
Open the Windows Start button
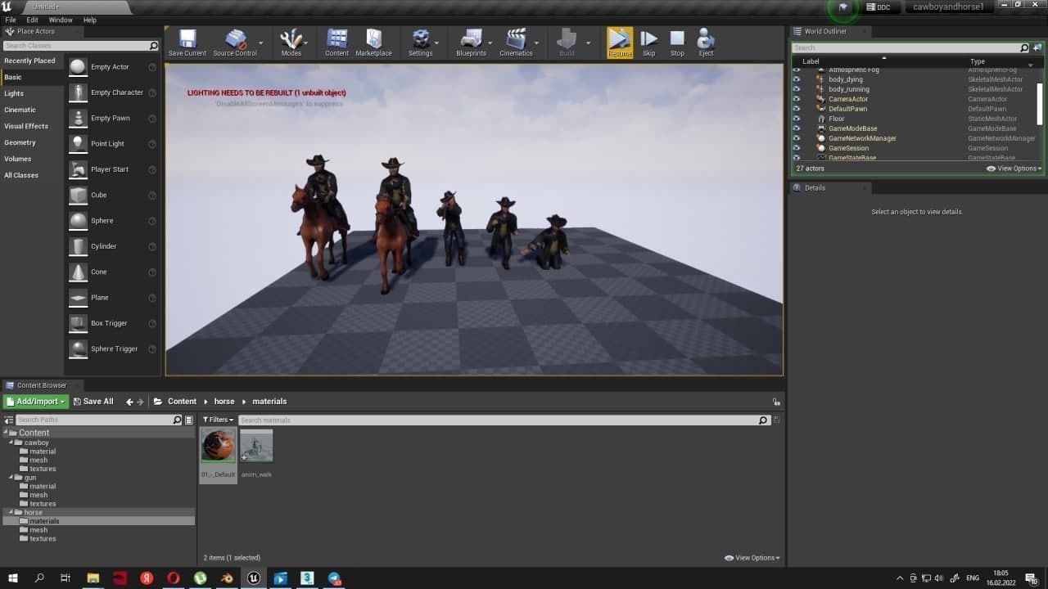coord(13,578)
